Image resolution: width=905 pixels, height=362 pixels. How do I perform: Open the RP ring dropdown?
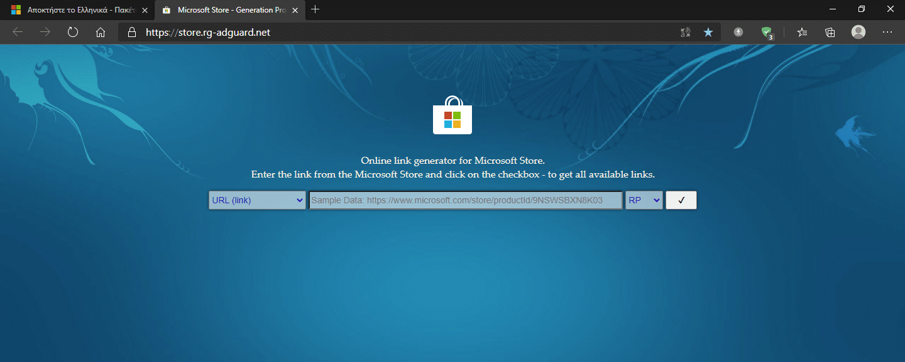(x=644, y=200)
